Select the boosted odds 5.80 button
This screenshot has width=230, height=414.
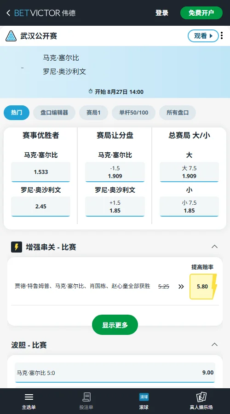(x=202, y=287)
